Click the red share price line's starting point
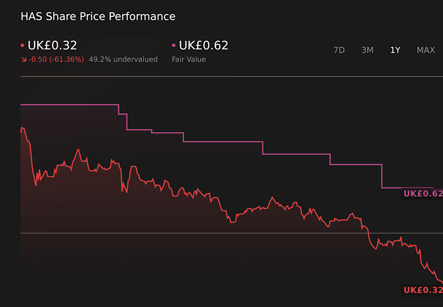The image size is (443, 307). click(x=21, y=131)
